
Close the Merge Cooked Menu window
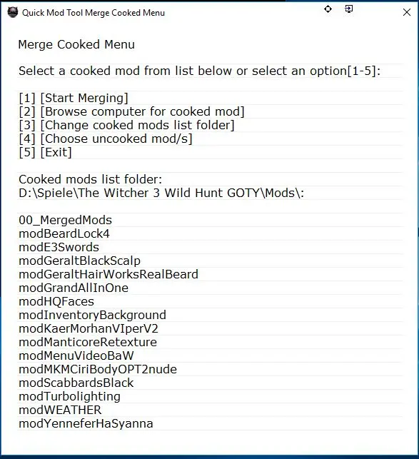[x=407, y=12]
